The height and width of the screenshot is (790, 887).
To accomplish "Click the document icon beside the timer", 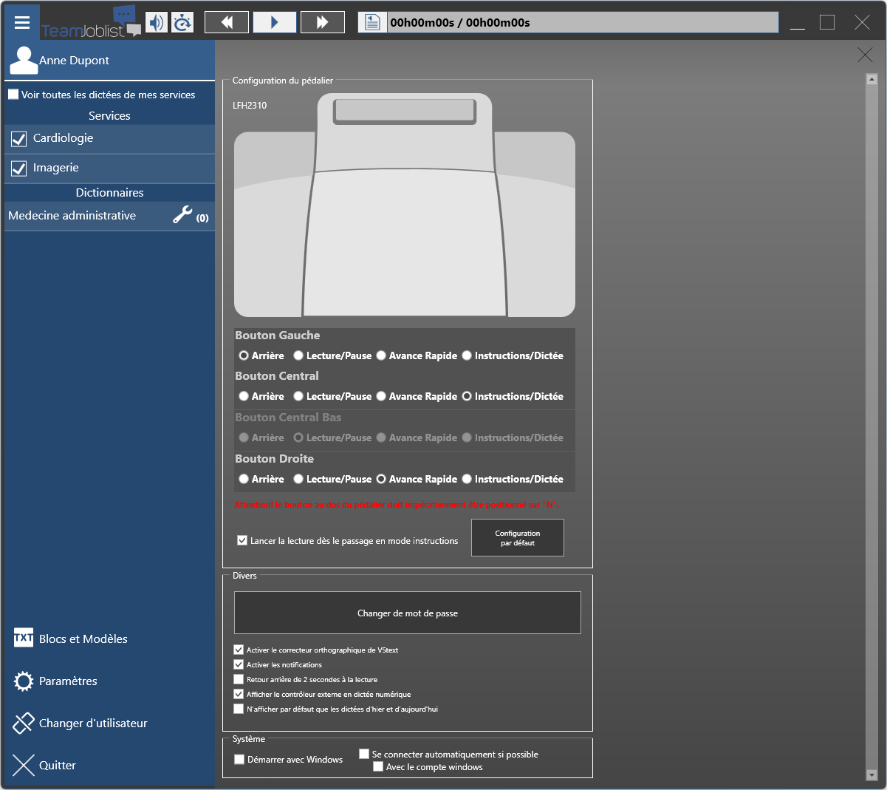I will pyautogui.click(x=373, y=22).
